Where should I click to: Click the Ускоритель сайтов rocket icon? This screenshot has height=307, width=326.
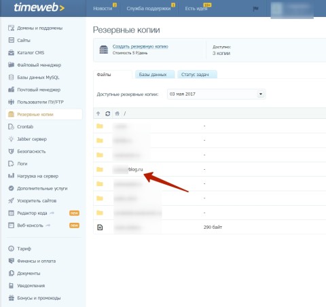[x=11, y=200]
